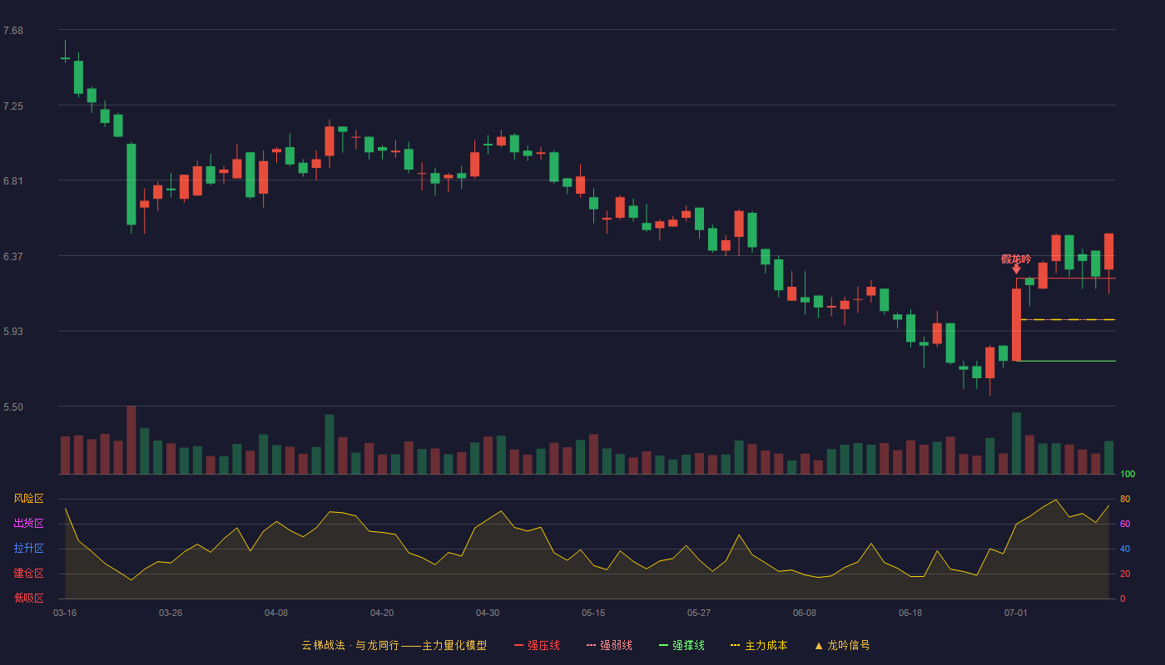Click the 6.37 price axis label

point(13,257)
